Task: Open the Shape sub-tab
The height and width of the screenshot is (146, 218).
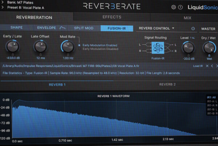Action: click(17, 28)
